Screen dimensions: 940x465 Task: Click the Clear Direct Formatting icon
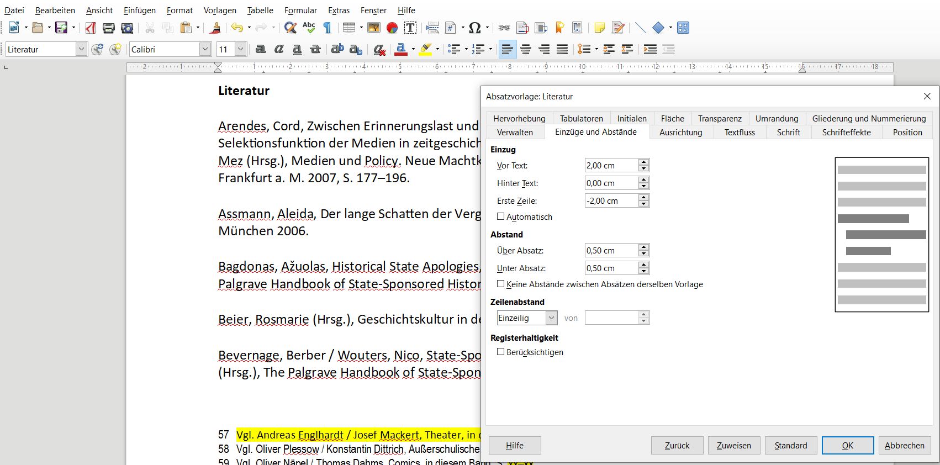point(379,50)
